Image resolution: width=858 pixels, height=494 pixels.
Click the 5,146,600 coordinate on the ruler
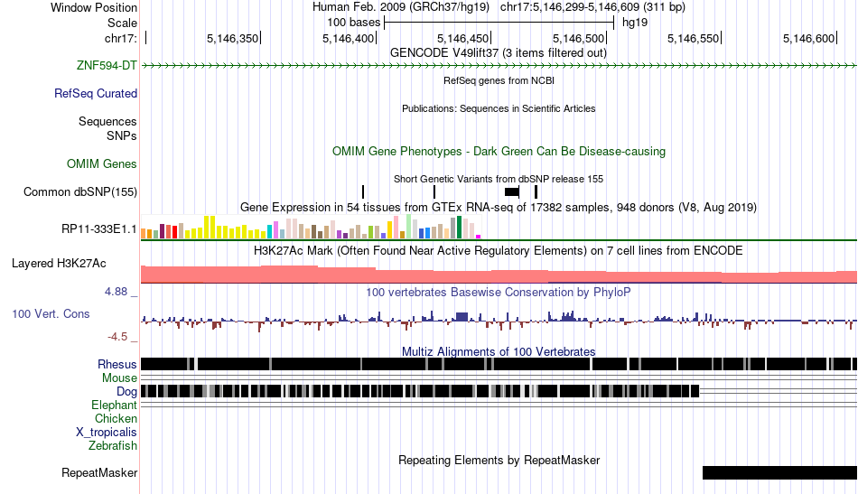pyautogui.click(x=808, y=38)
